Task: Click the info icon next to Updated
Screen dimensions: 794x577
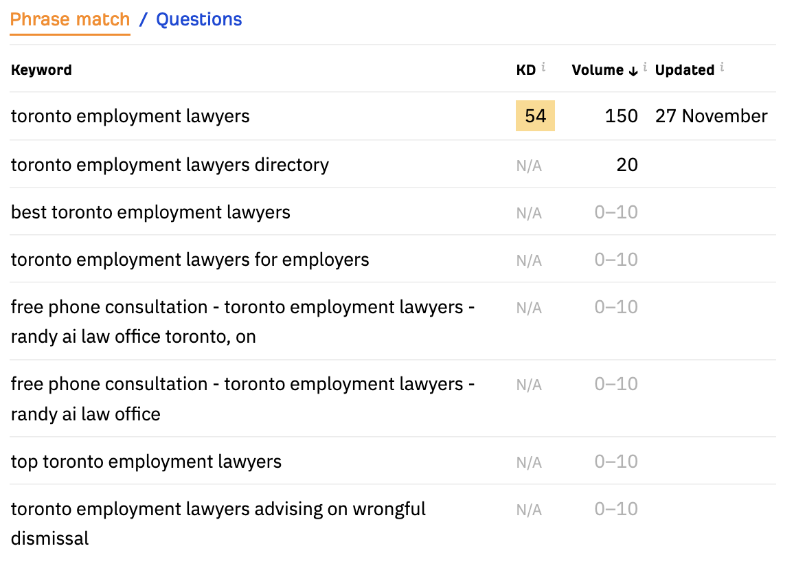Action: [722, 67]
